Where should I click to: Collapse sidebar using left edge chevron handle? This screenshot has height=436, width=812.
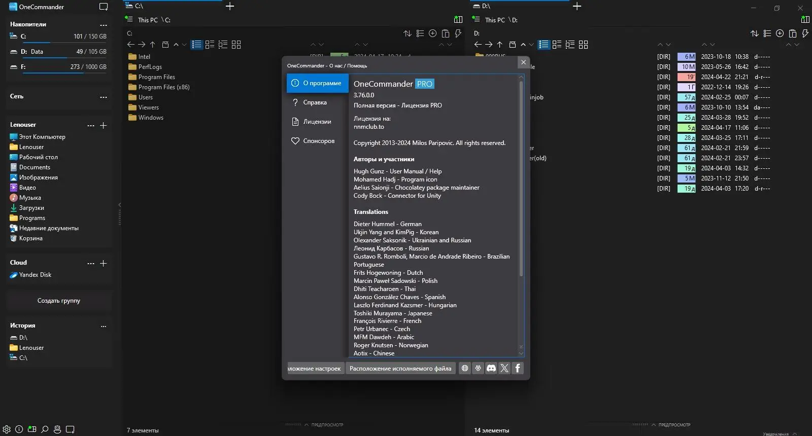pos(120,205)
